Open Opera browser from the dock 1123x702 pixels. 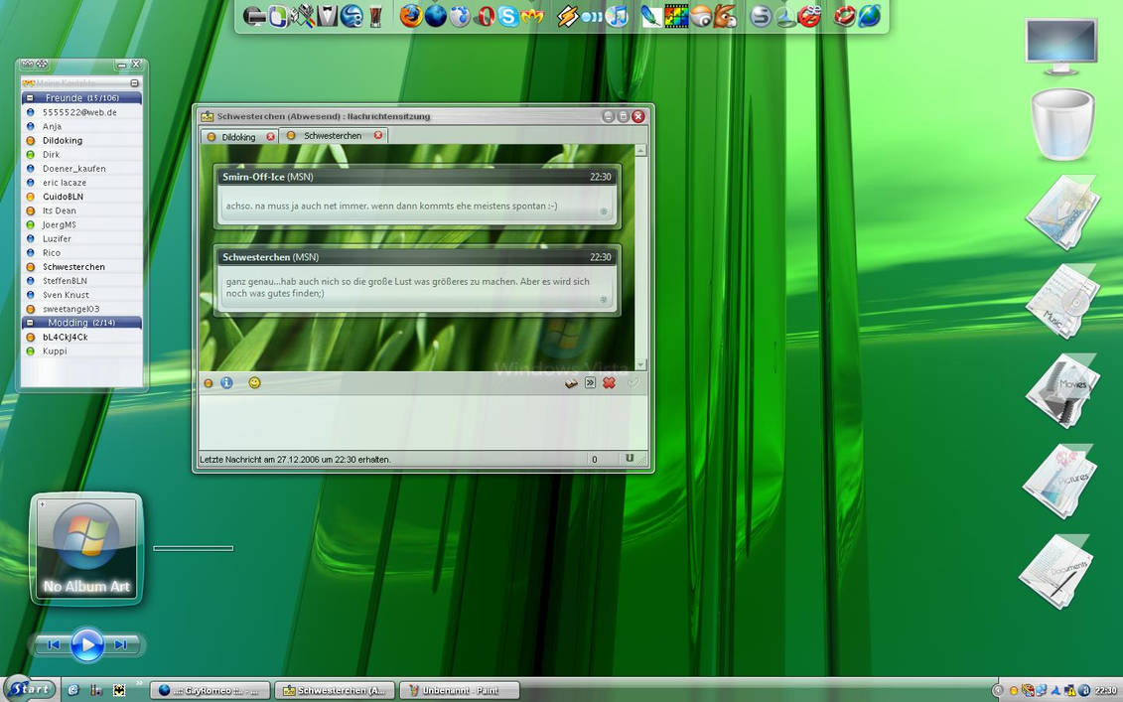click(x=484, y=16)
